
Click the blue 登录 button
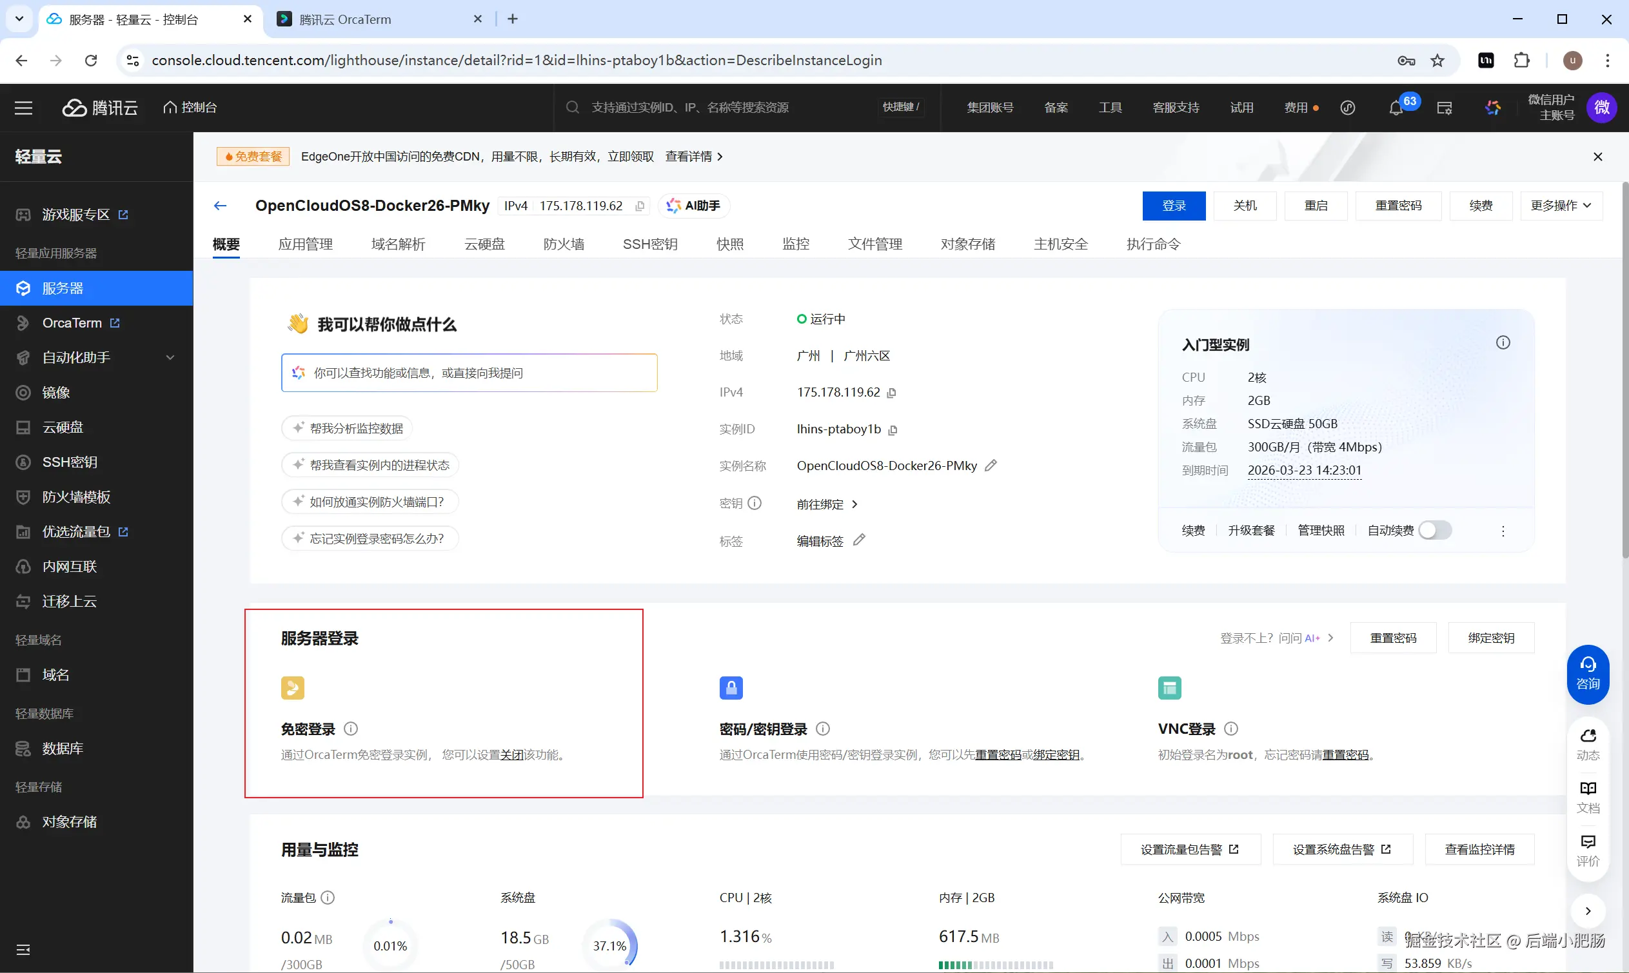pyautogui.click(x=1173, y=206)
